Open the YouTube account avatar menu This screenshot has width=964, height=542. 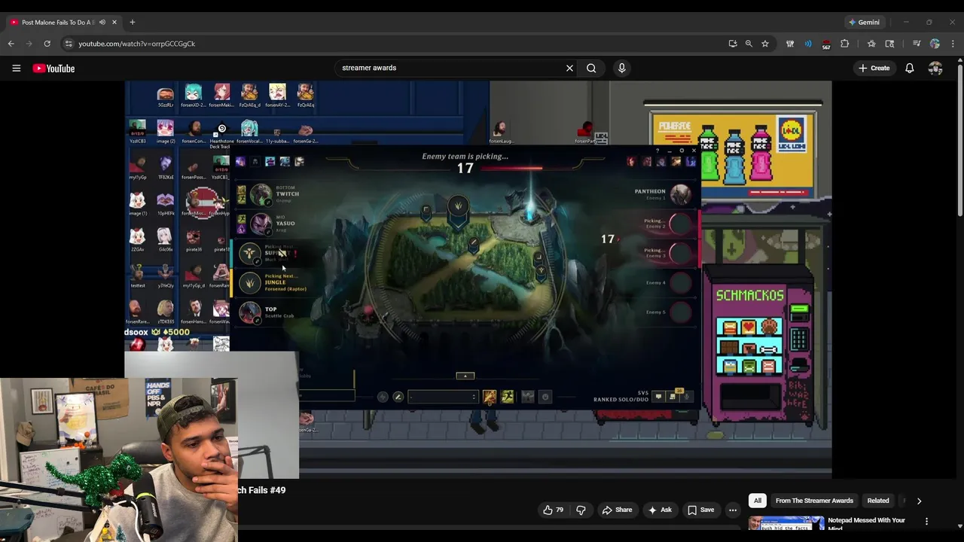(x=935, y=68)
